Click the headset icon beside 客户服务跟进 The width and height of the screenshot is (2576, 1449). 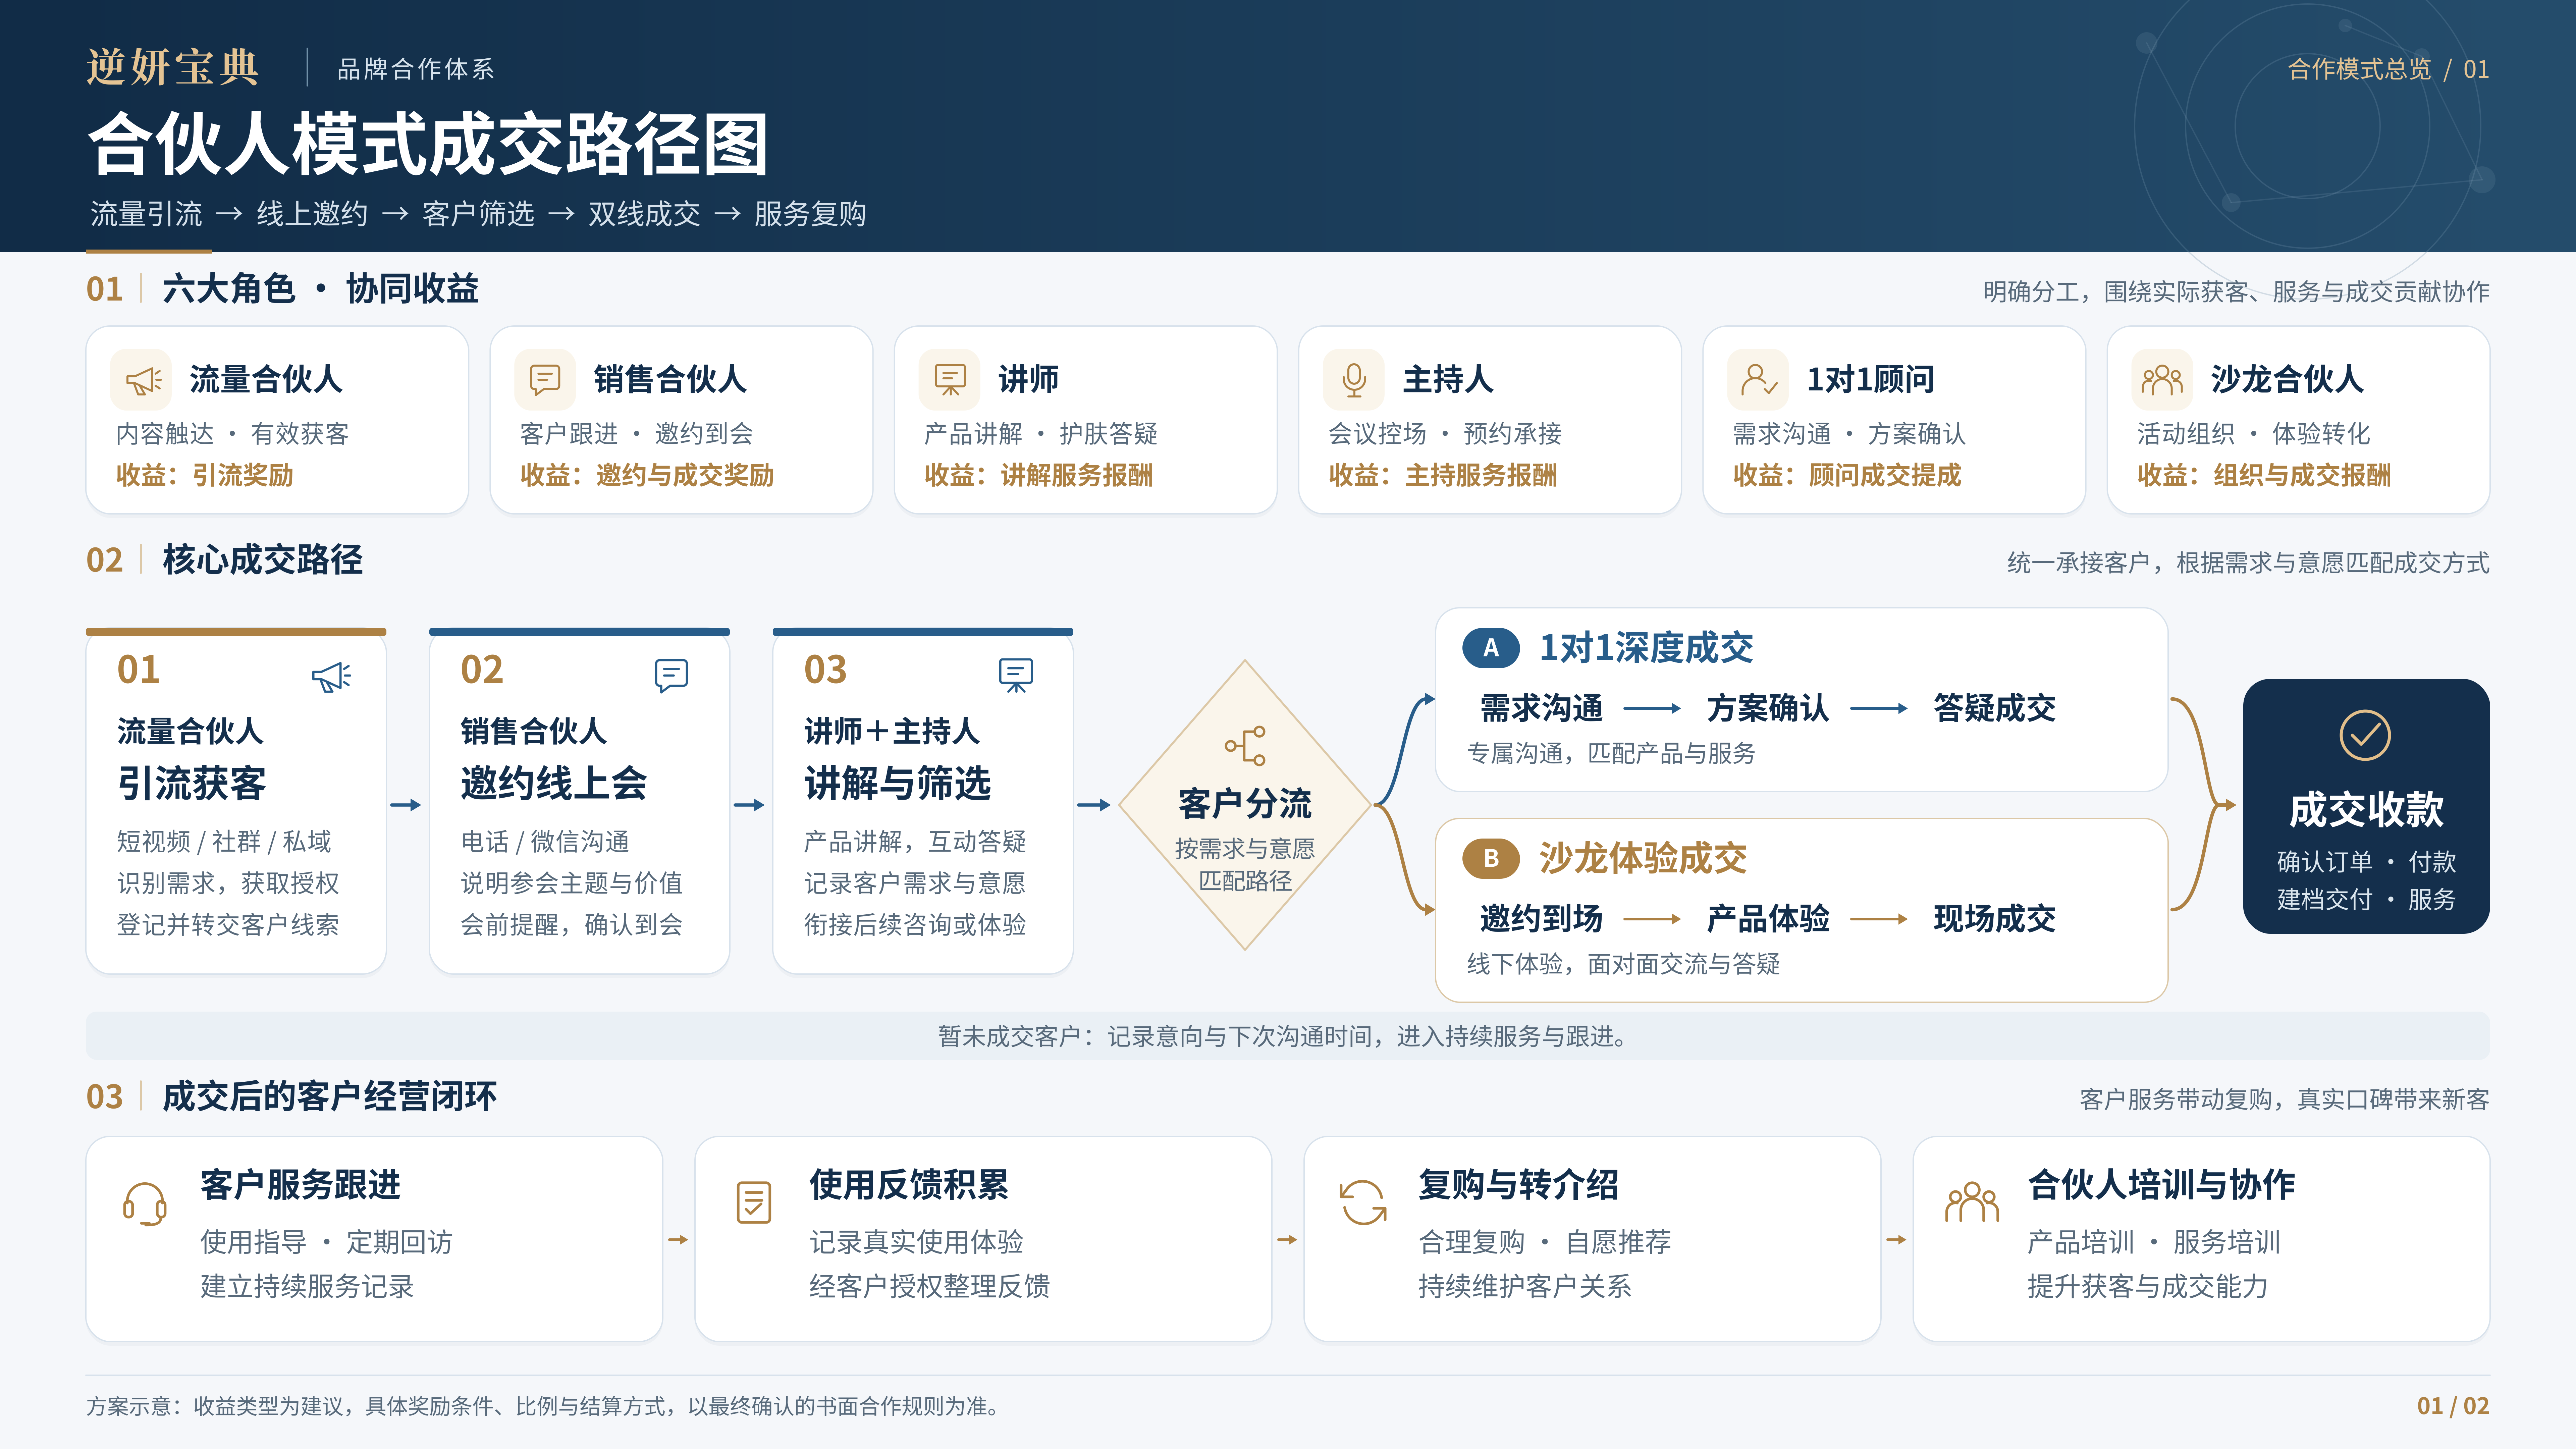pos(145,1204)
